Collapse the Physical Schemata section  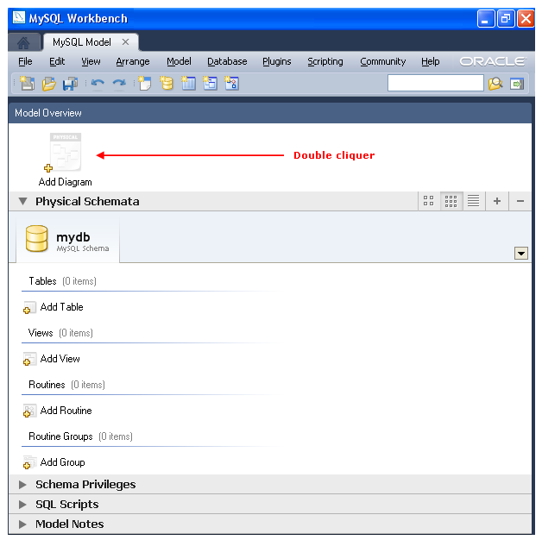click(x=22, y=201)
